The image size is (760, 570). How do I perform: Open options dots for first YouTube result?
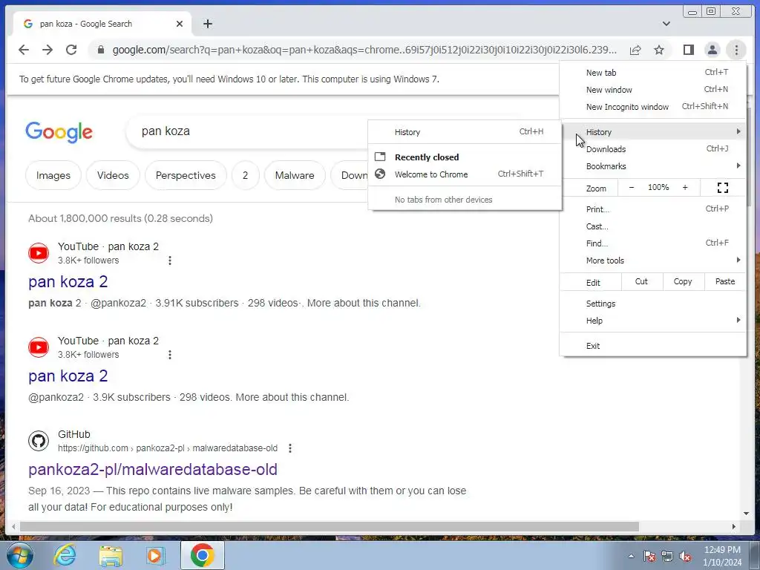click(x=170, y=261)
